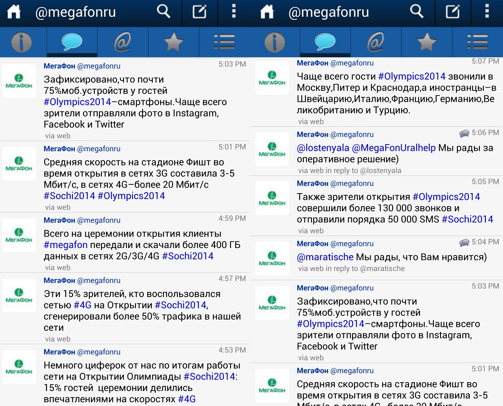This screenshot has width=503, height=406.
Task: Tap the МегаФон author name on 5:05 PM tweet
Action: click(313, 183)
